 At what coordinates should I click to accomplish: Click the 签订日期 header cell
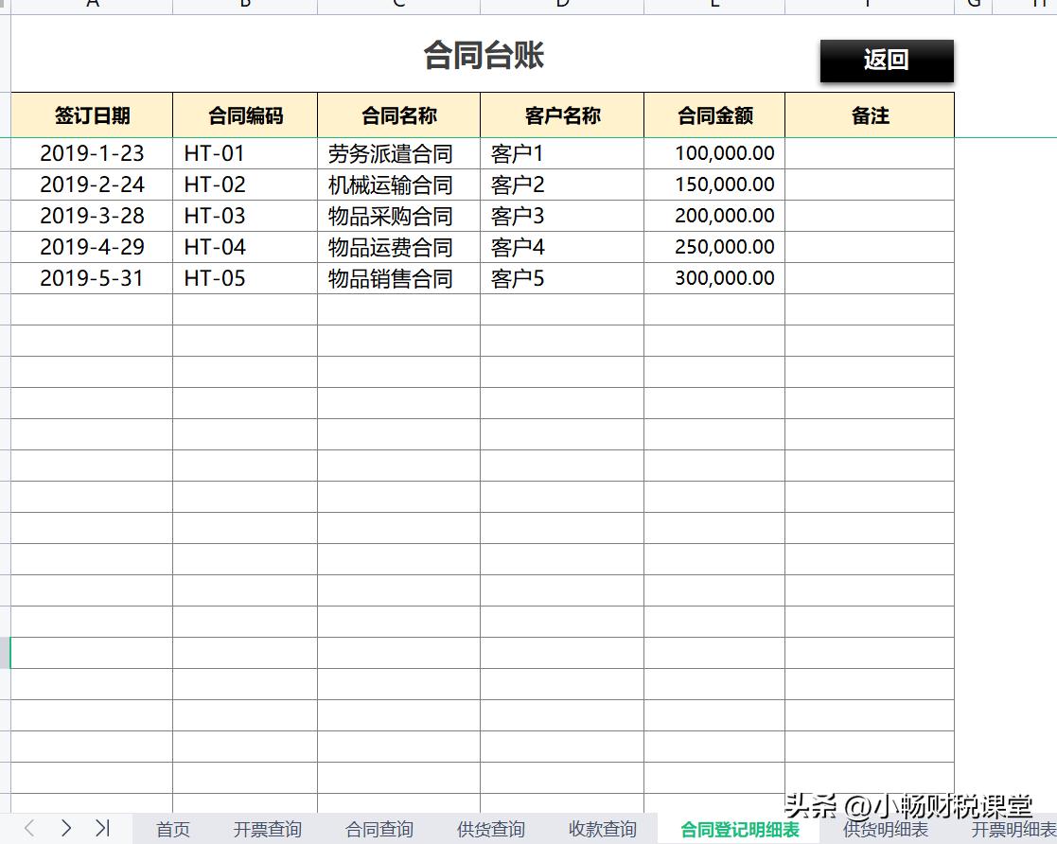[x=91, y=114]
